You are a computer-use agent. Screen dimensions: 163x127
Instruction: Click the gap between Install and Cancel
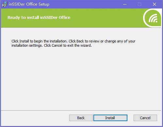[130, 118]
